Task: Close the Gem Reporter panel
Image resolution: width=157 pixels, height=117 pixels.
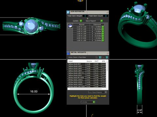Action: tap(107, 12)
